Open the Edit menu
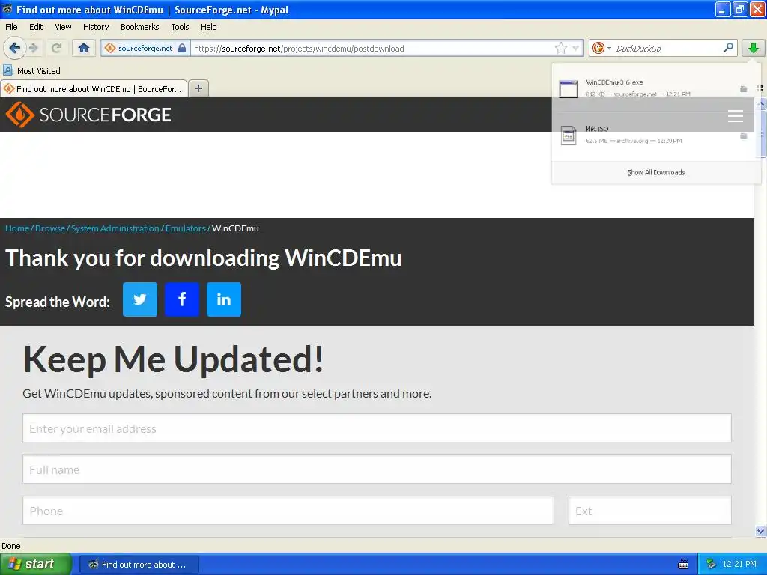767x575 pixels. (x=36, y=27)
